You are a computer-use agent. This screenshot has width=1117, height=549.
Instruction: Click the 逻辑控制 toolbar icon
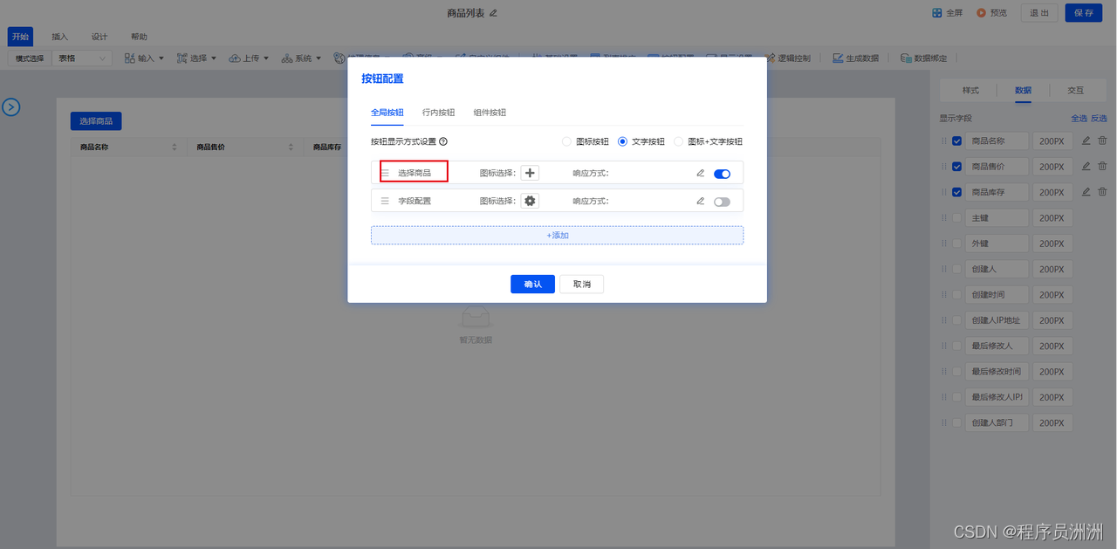pos(771,58)
